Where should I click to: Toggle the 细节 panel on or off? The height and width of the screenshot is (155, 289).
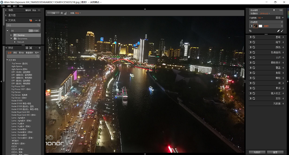pyautogui.click(x=250, y=42)
